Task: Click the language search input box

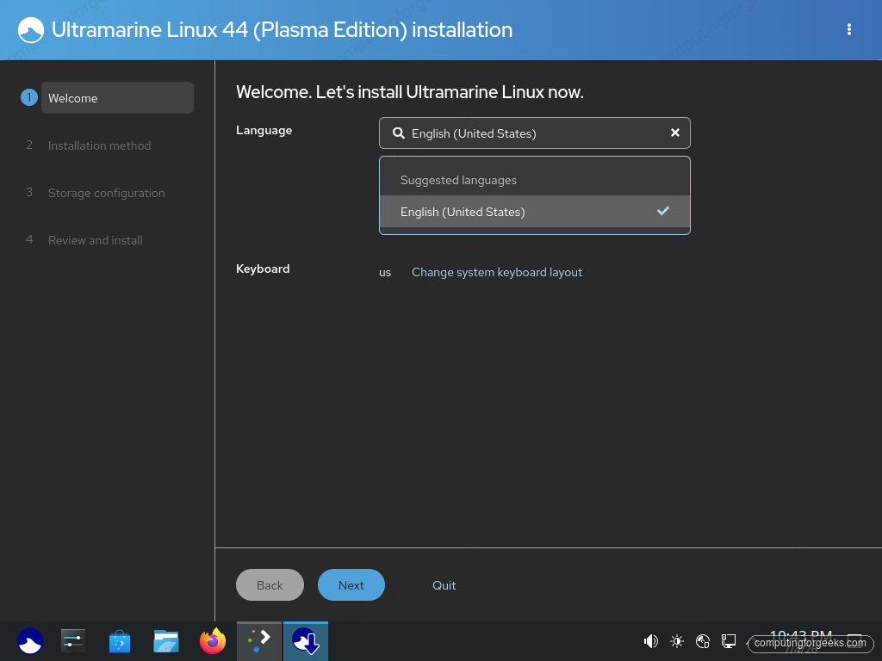Action: (534, 133)
